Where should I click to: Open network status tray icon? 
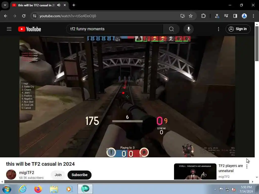(227, 189)
